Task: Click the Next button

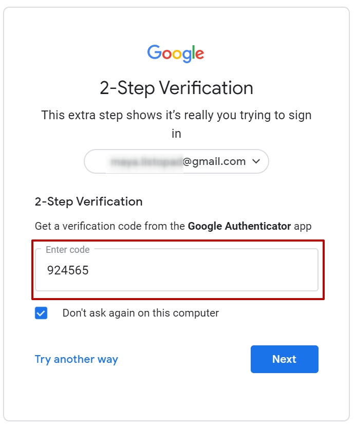Action: point(285,359)
